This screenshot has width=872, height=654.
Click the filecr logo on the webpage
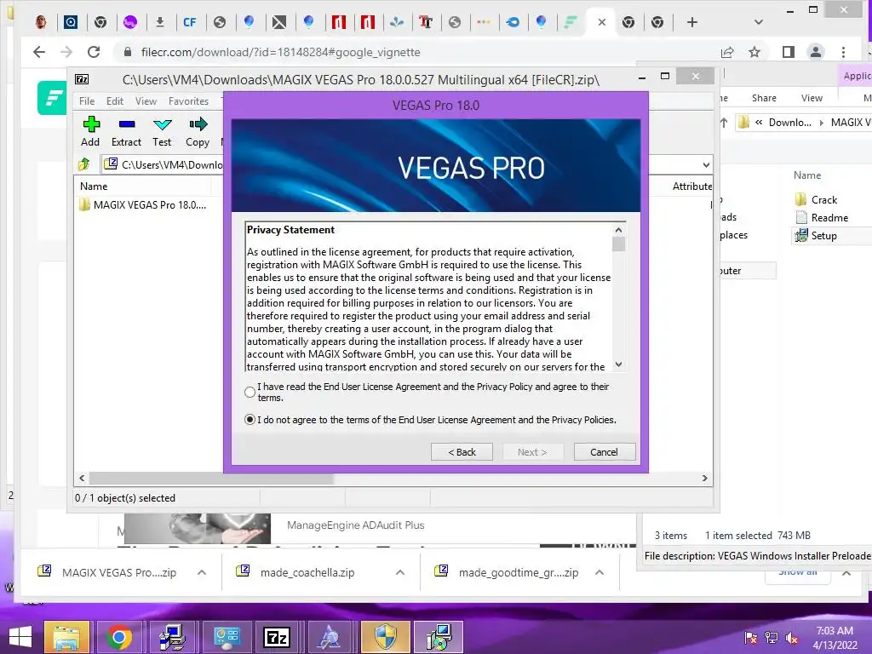(52, 98)
